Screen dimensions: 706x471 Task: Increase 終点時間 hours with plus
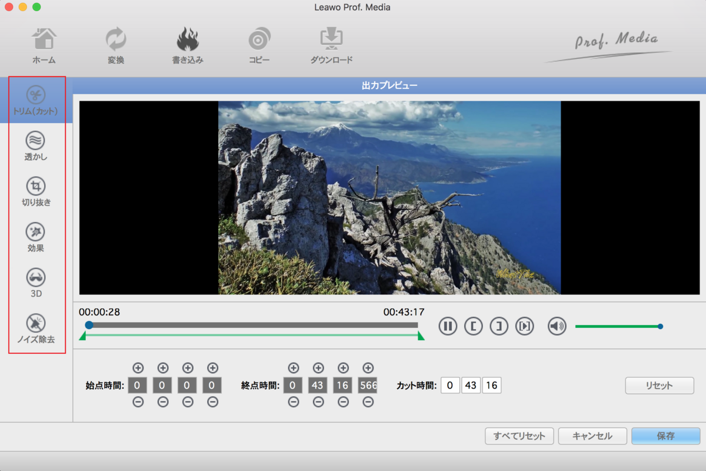(294, 368)
